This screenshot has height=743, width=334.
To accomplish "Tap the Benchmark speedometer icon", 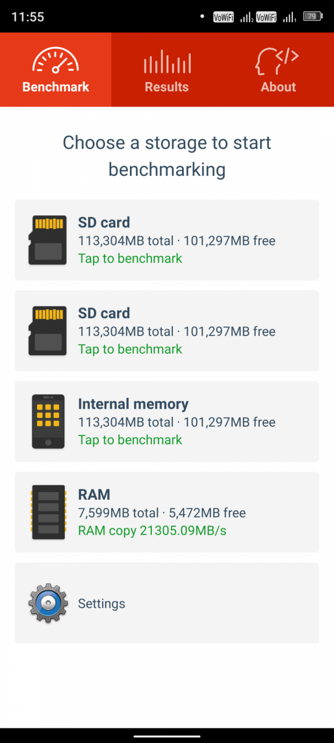I will tap(56, 60).
